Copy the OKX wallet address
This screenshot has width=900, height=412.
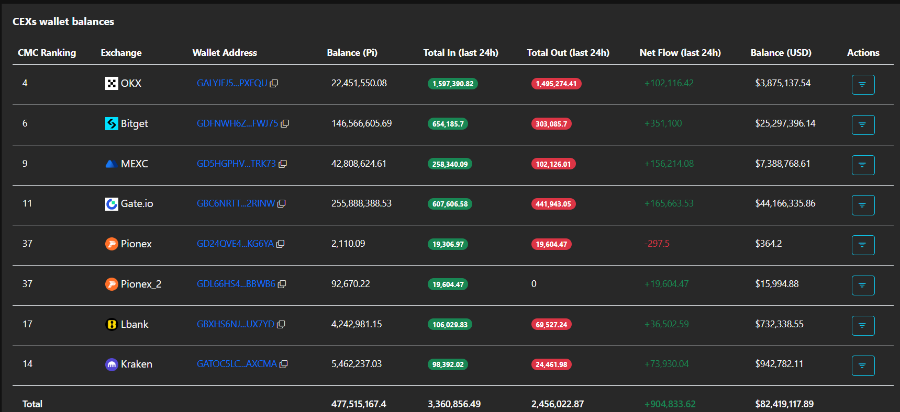274,83
